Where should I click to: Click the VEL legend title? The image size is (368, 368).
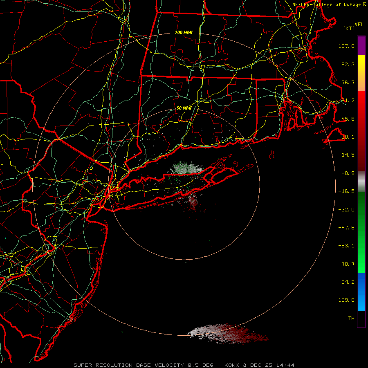click(359, 25)
